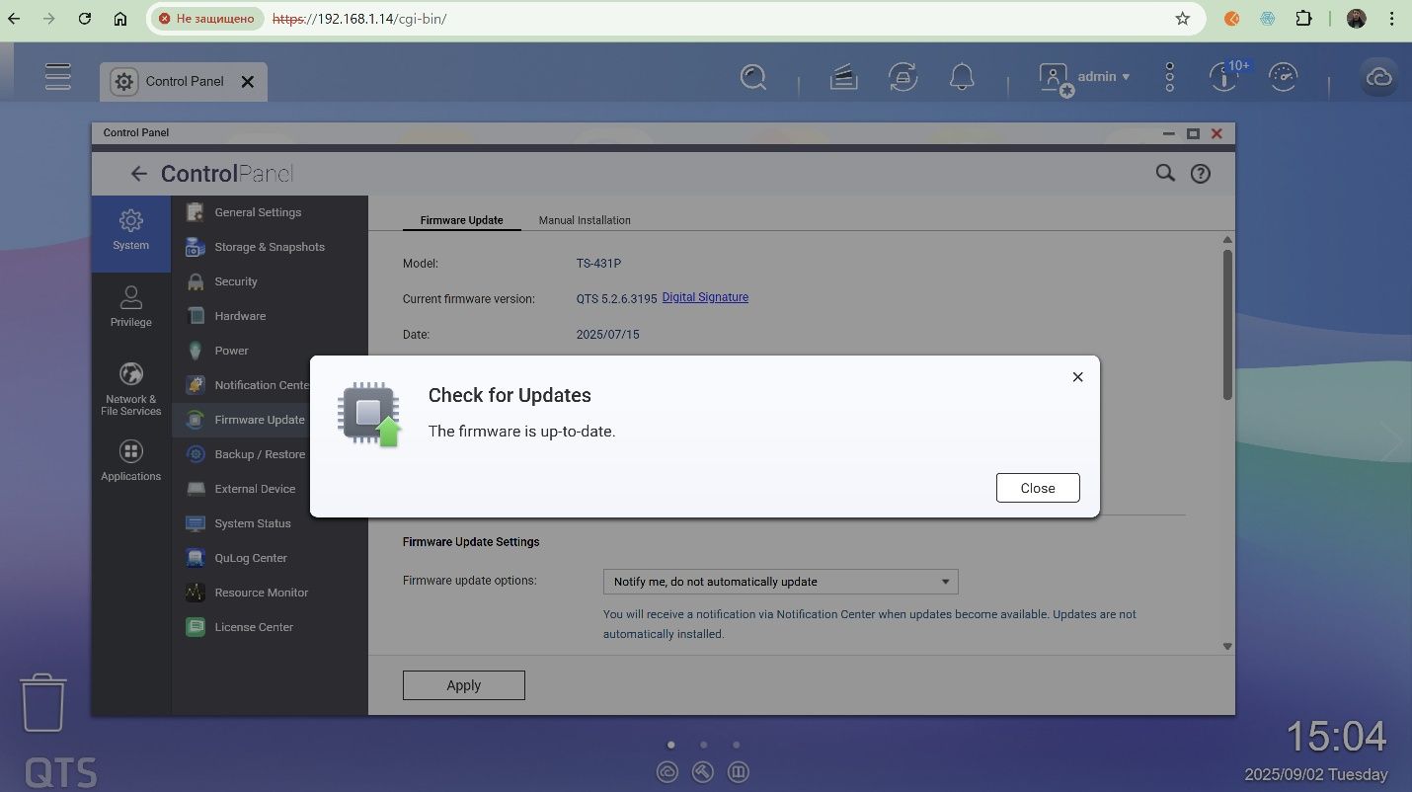The width and height of the screenshot is (1412, 792).
Task: Search within Control Panel magnifier
Action: pos(1165,173)
